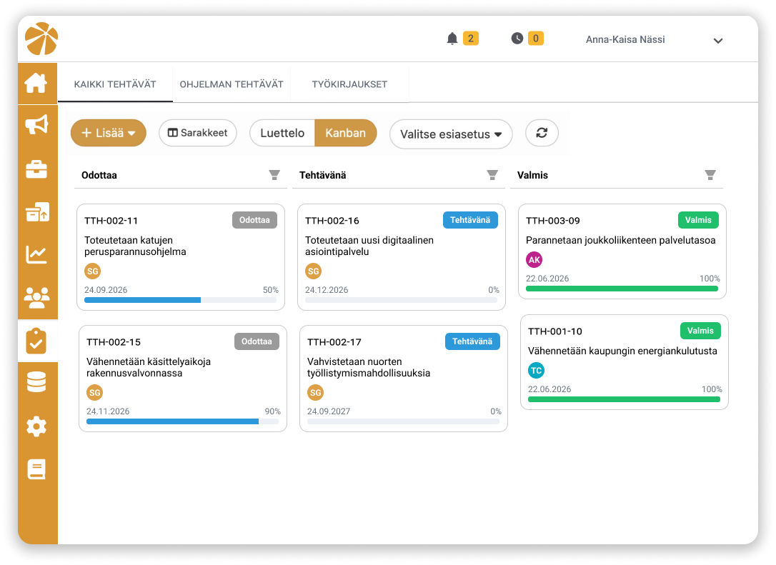This screenshot has width=776, height=565.
Task: Click the clock time tracking icon
Action: pos(517,38)
